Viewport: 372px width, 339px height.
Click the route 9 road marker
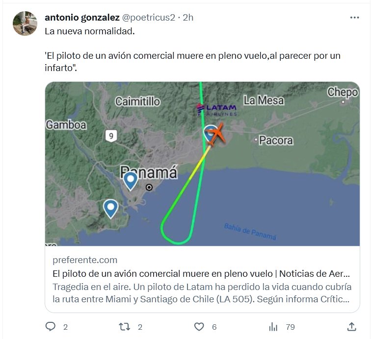tap(111, 136)
